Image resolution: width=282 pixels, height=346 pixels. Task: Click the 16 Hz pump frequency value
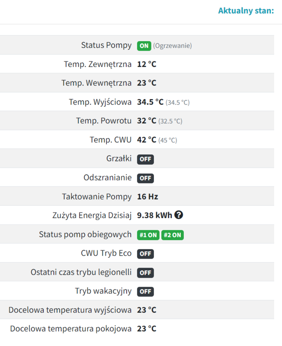[147, 197]
